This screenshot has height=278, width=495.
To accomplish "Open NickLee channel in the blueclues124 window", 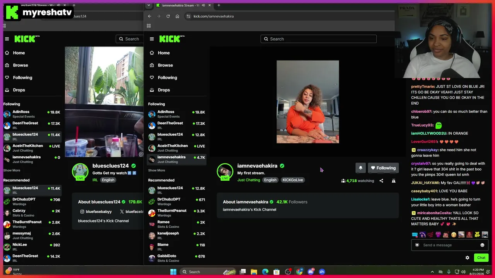I will click(x=32, y=246).
